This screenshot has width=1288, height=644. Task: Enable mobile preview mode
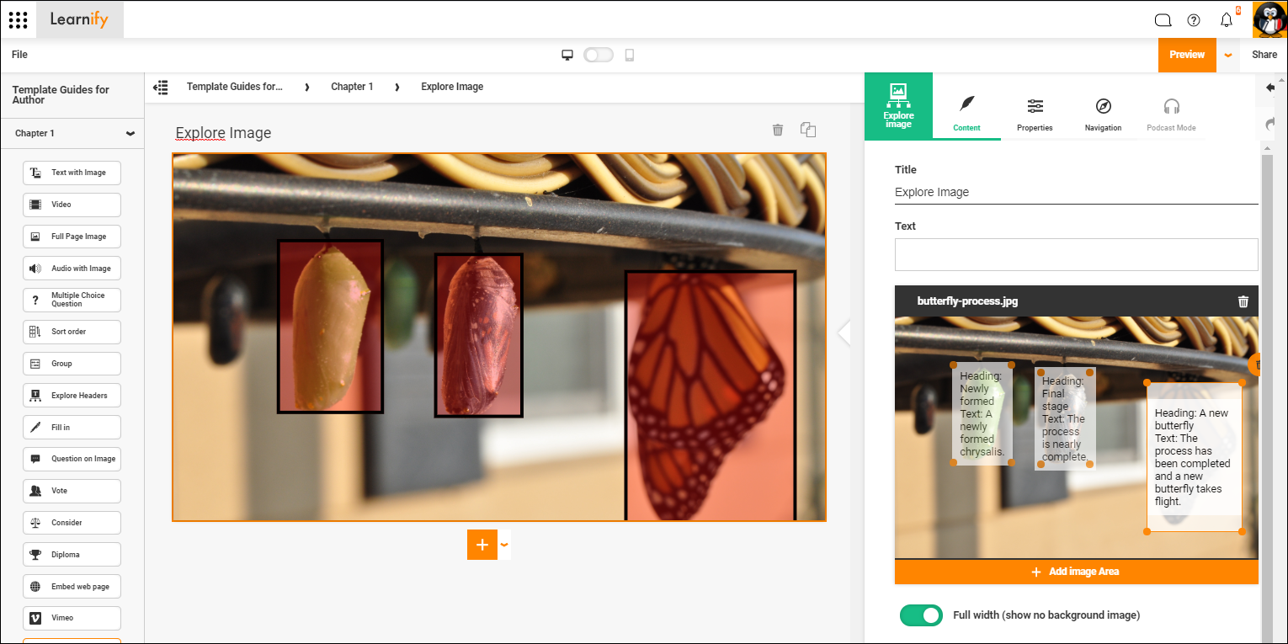tap(629, 54)
